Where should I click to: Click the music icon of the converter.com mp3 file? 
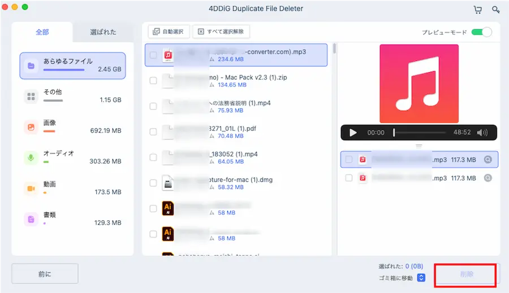(x=168, y=55)
